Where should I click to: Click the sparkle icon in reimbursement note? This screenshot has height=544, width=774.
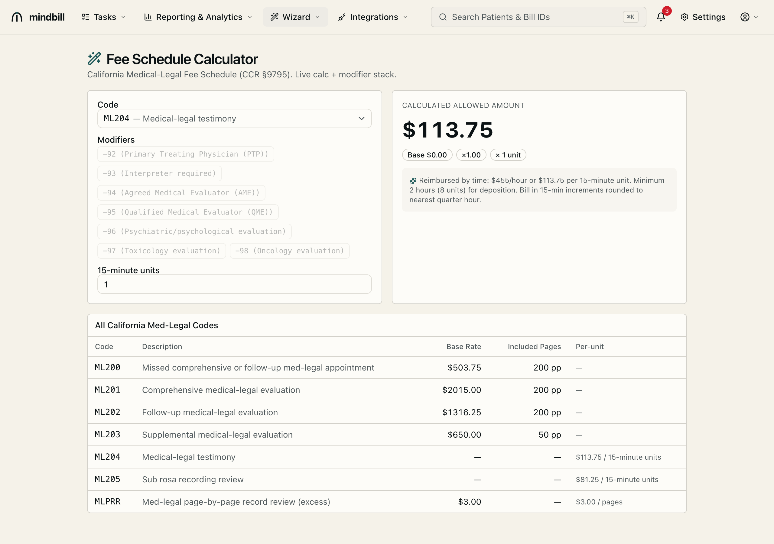click(413, 181)
